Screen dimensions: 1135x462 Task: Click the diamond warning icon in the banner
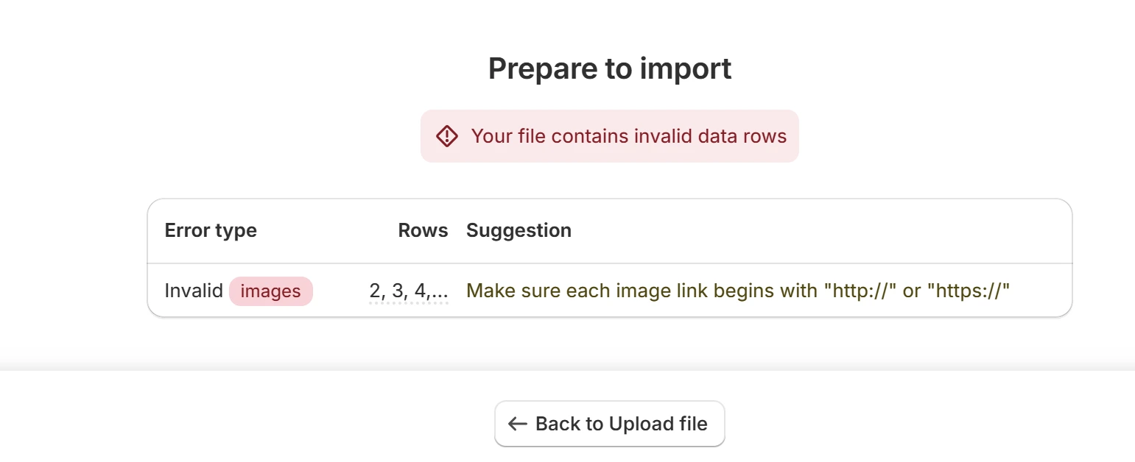click(x=447, y=136)
